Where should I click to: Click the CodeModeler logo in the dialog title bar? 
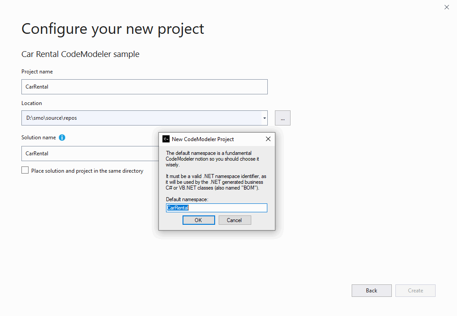click(x=166, y=139)
